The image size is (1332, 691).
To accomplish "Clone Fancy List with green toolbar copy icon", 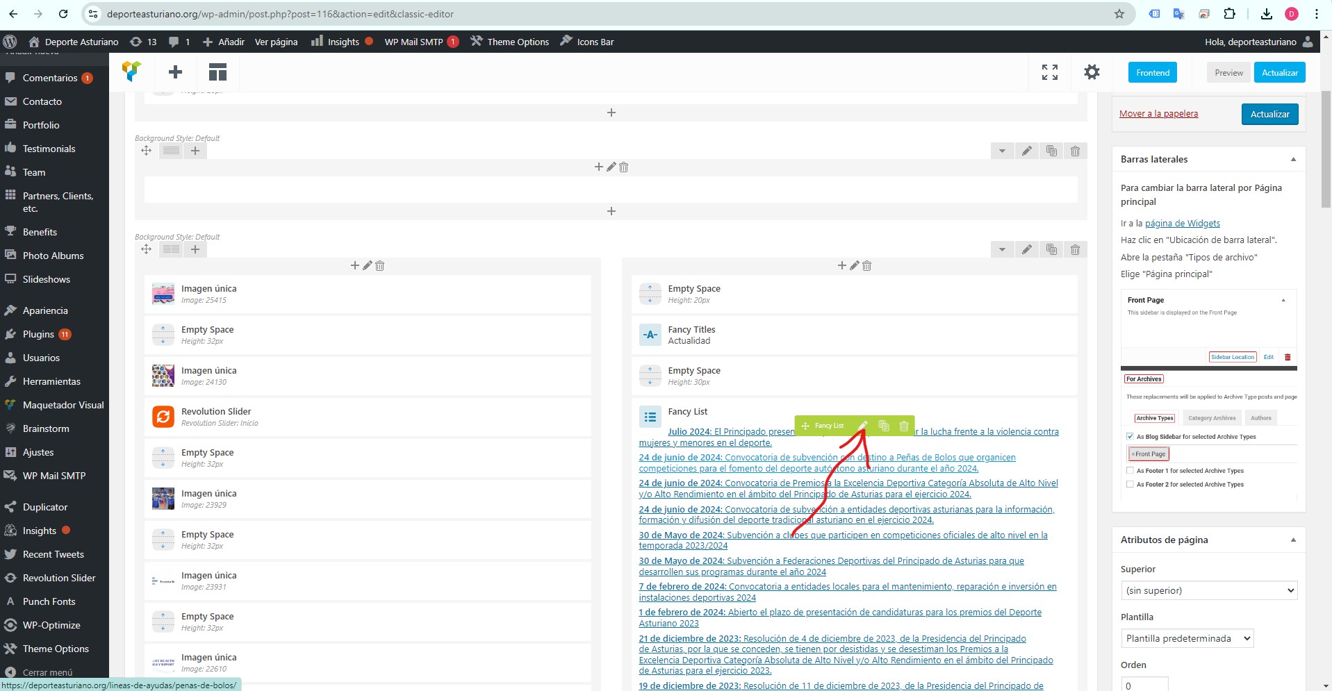I will (884, 426).
